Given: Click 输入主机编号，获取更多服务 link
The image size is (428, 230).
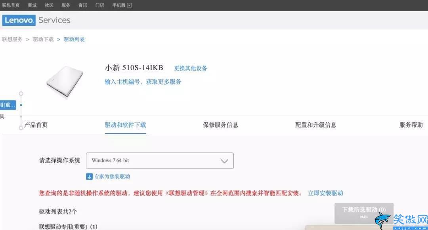Looking at the screenshot, I should pos(143,82).
